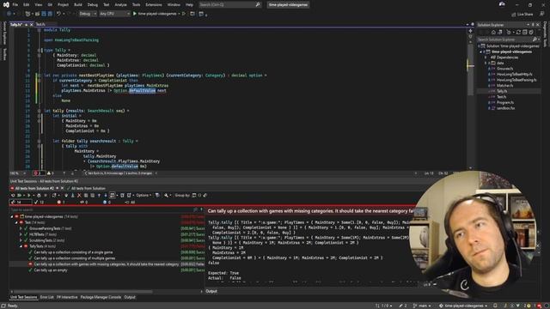Switch to the Test.fs editor tab
The image size is (550, 309).
click(x=40, y=25)
